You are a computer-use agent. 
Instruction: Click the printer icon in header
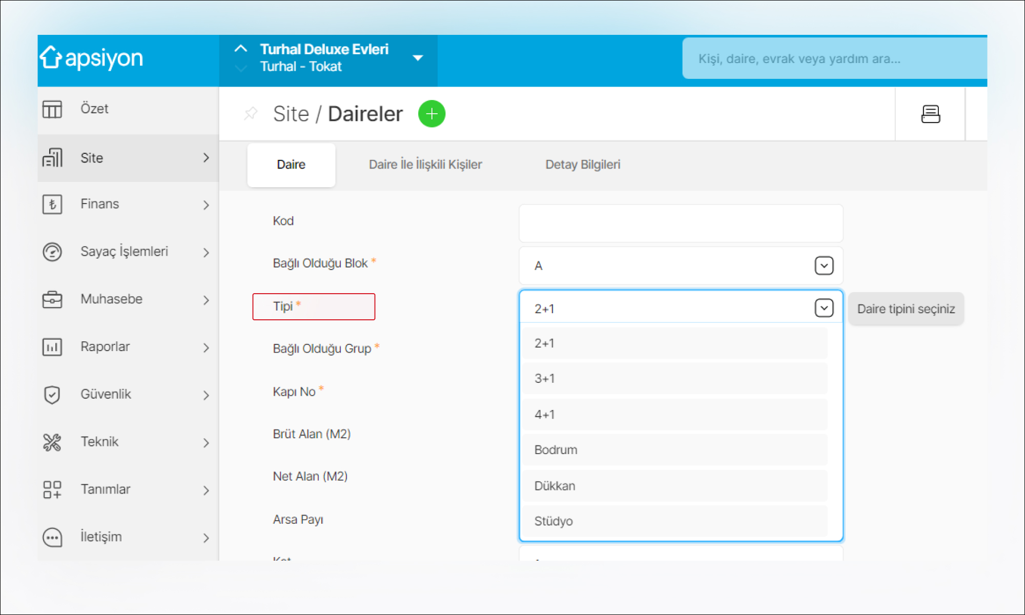[930, 114]
